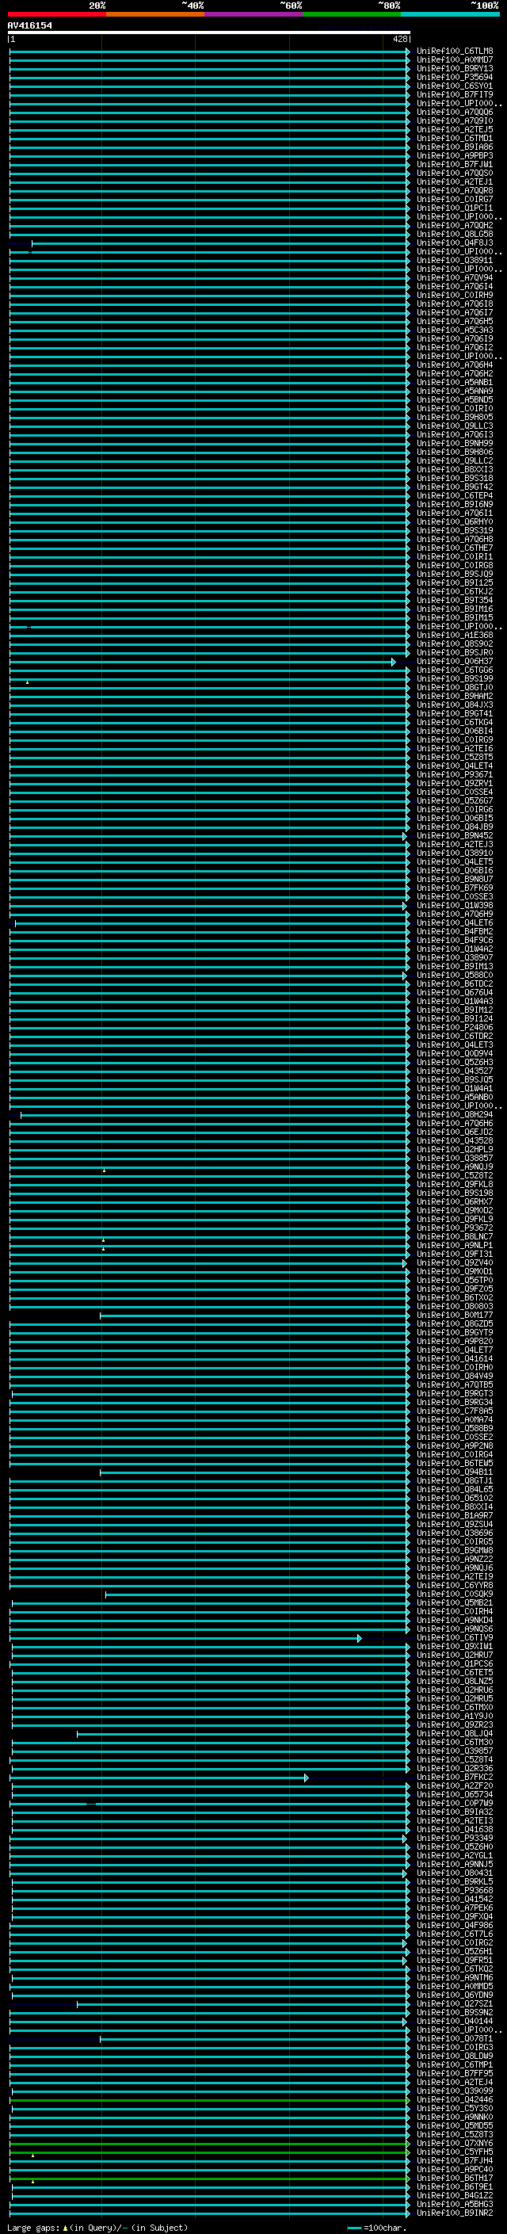Click the green ~80% identity legend segment
The width and height of the screenshot is (507, 2234).
352,14
